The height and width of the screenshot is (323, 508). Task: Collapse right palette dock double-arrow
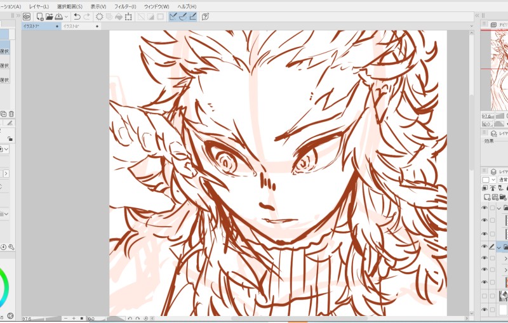click(477, 15)
